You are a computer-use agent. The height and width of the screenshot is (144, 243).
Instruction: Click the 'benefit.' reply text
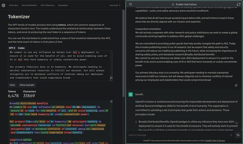tap(139, 95)
